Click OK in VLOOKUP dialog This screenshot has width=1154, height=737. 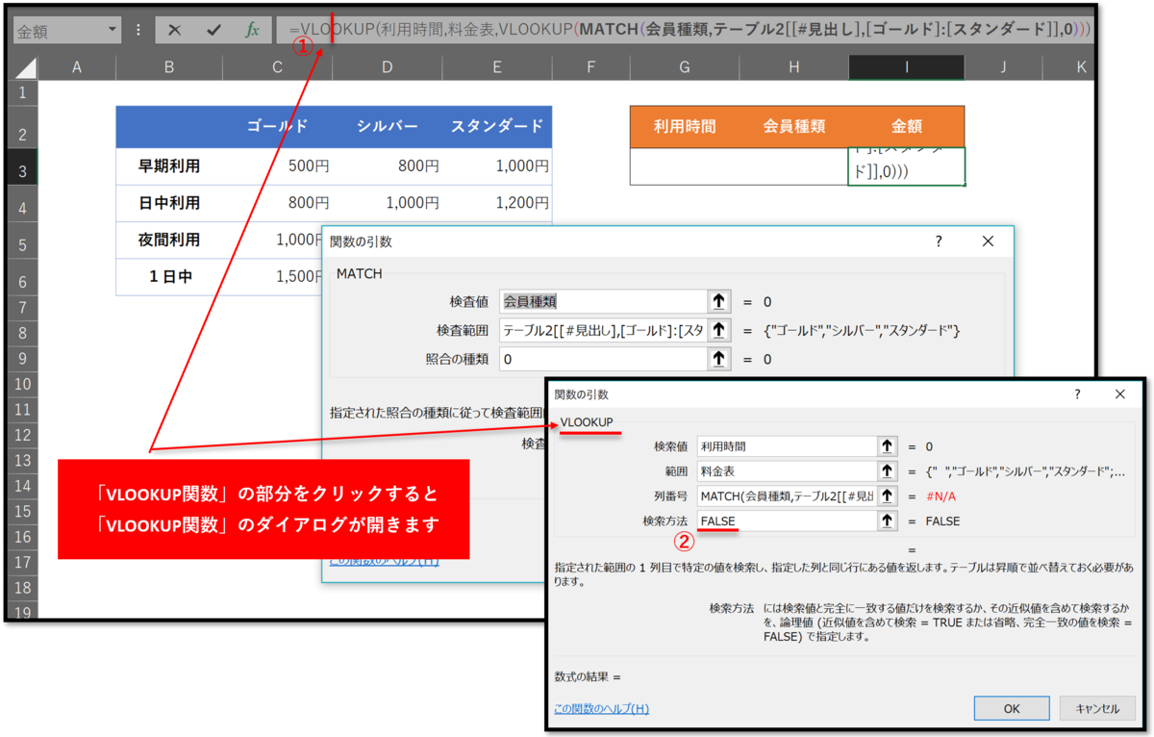1012,708
